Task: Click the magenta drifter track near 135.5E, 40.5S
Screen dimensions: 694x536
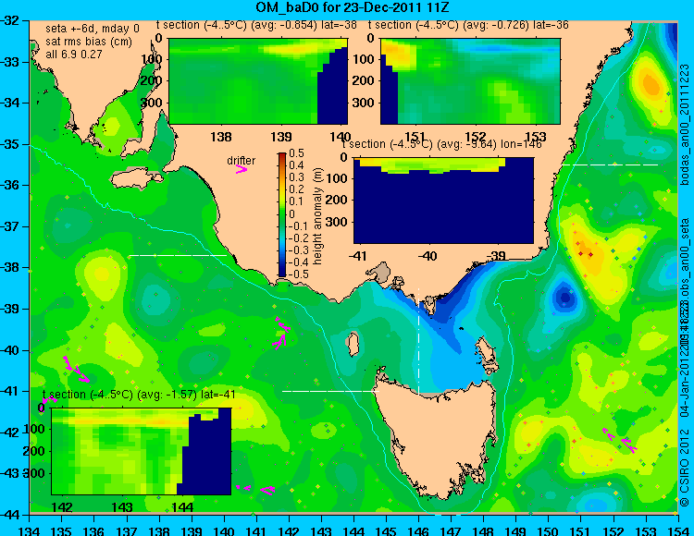Action: (x=77, y=370)
